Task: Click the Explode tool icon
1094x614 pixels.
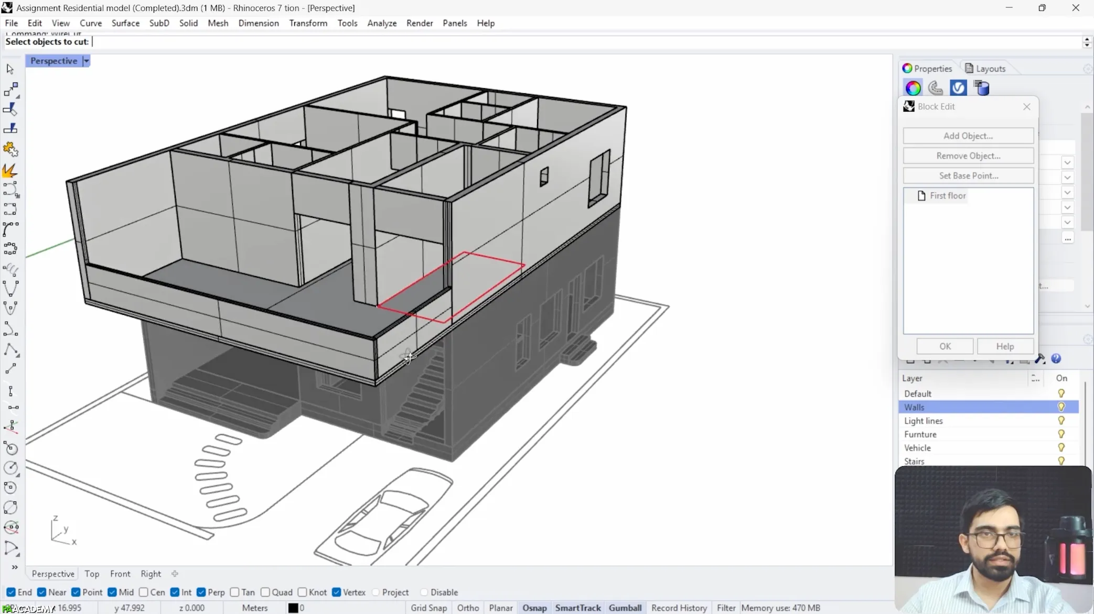Action: [10, 170]
